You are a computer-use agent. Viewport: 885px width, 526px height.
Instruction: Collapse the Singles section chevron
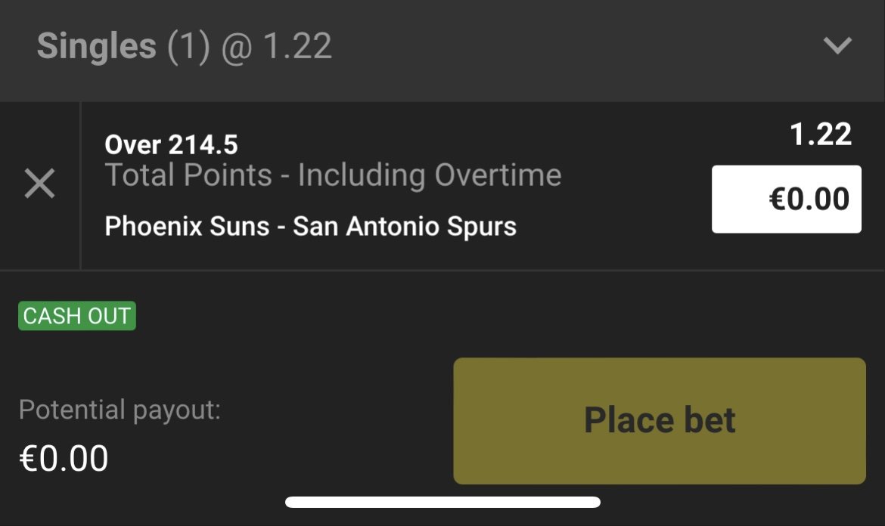click(837, 46)
